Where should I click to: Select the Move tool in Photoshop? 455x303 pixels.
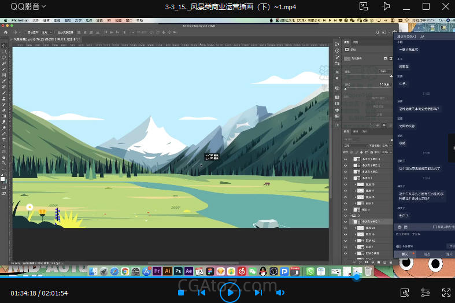pyautogui.click(x=4, y=45)
